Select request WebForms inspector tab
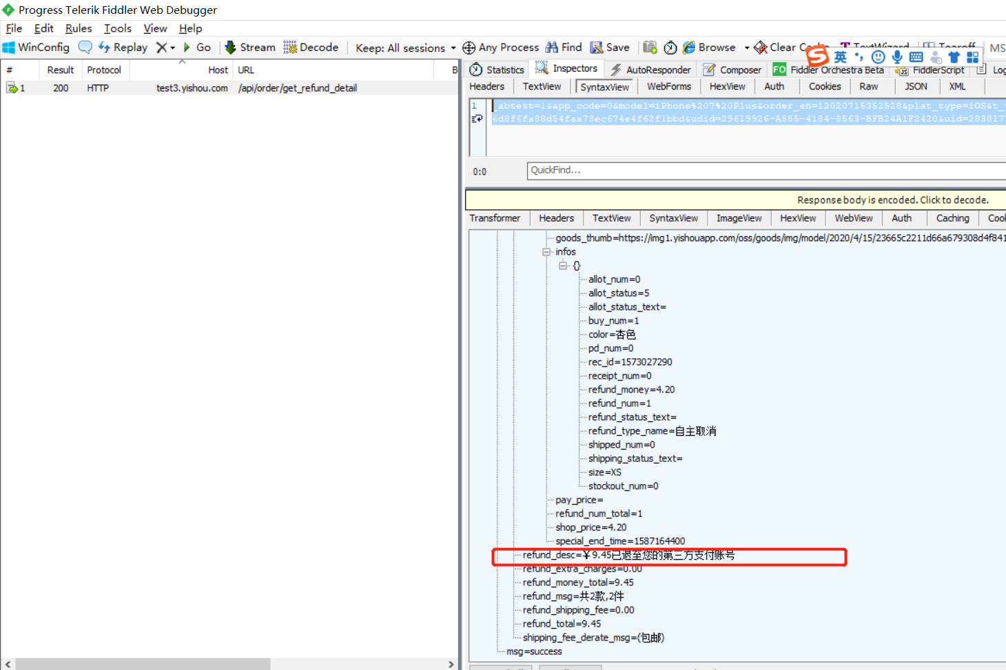The width and height of the screenshot is (1006, 670). point(669,86)
